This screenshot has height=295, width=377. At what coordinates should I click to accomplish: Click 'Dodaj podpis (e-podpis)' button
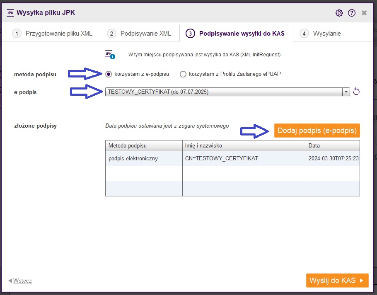(x=317, y=131)
